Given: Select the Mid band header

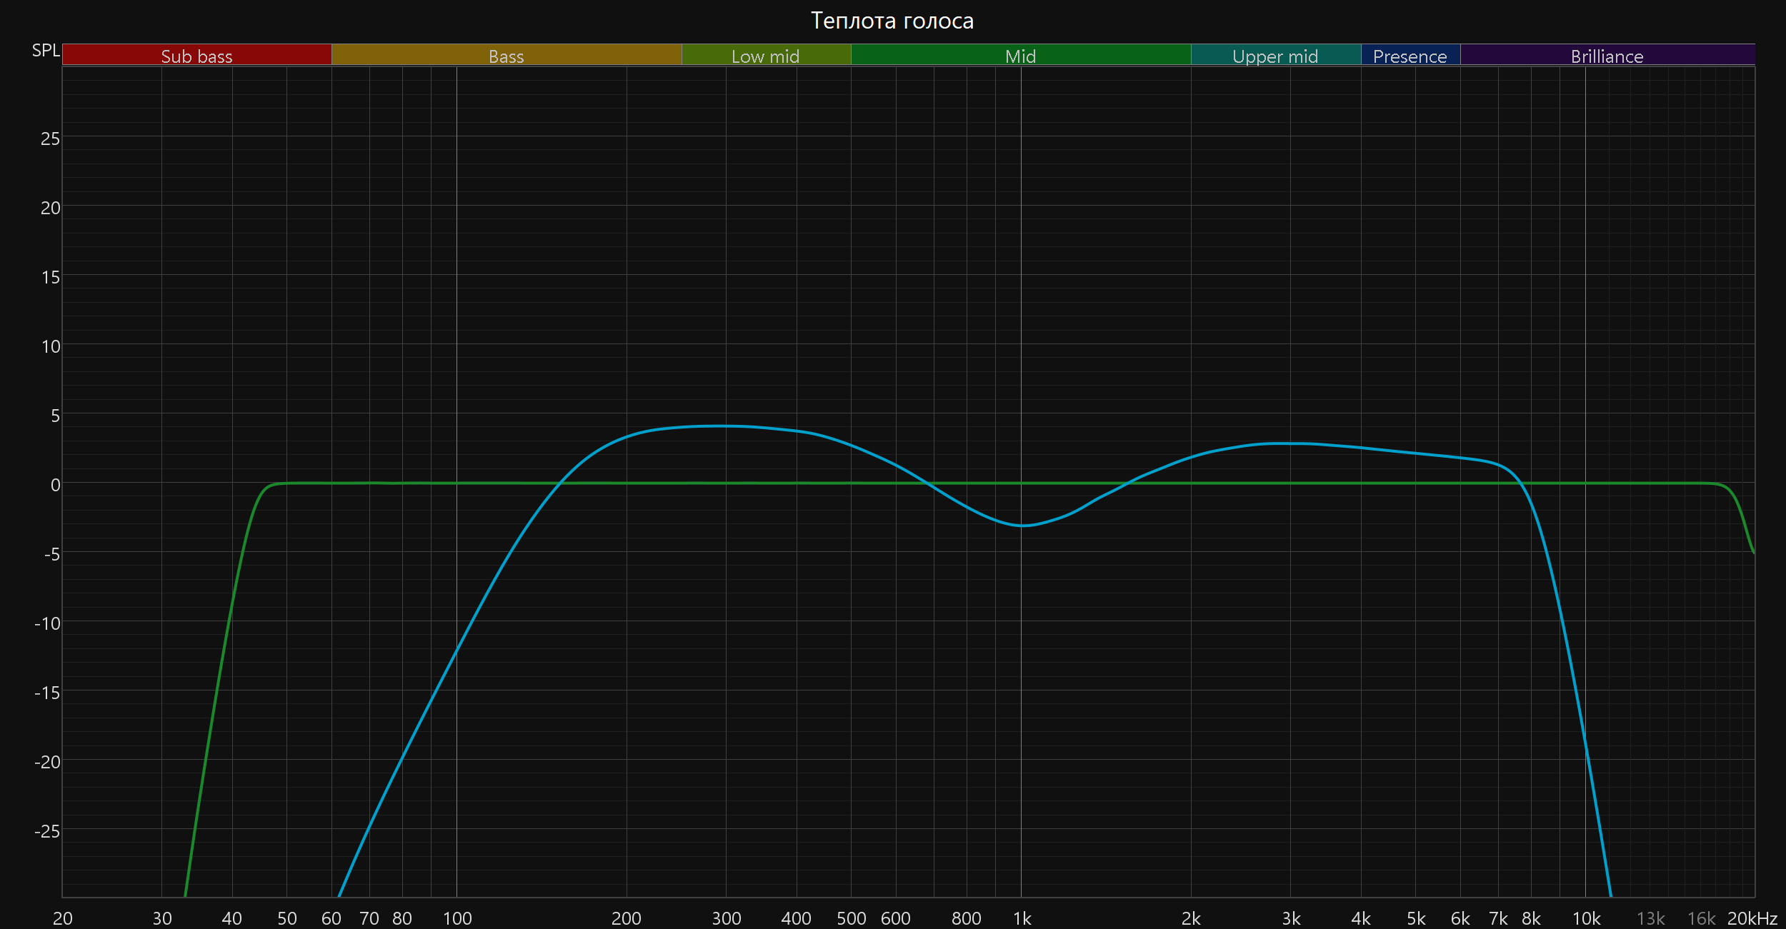Looking at the screenshot, I should pos(1020,56).
